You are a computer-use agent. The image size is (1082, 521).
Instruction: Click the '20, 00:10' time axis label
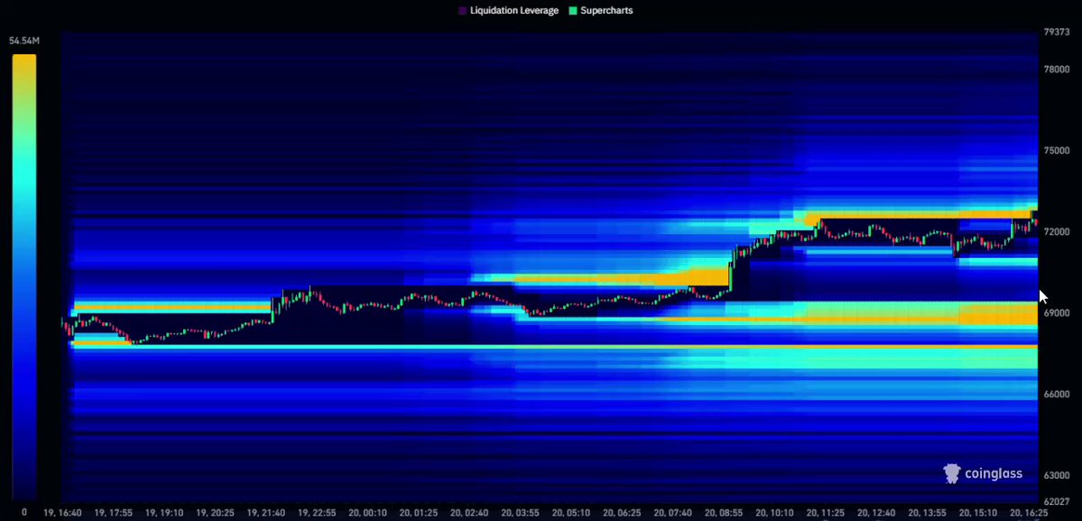point(369,513)
